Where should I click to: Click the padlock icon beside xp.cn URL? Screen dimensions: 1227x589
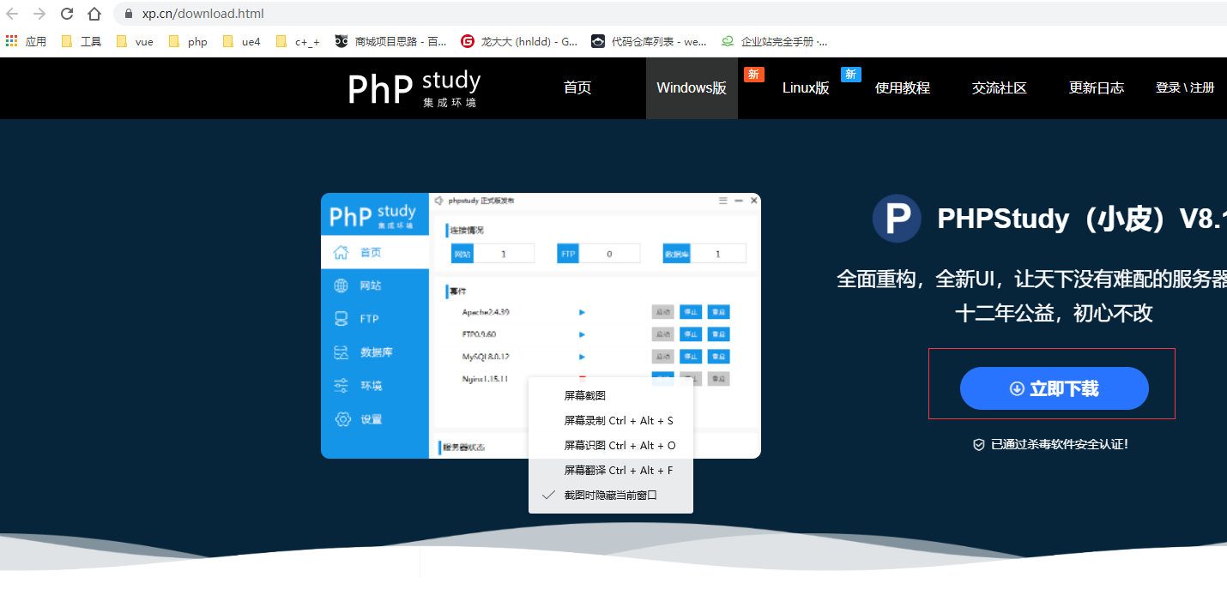point(129,14)
